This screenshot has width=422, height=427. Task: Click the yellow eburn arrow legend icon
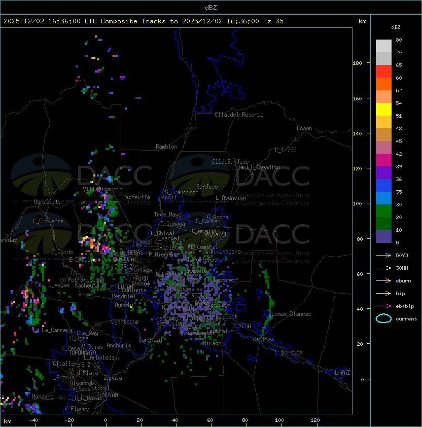coord(383,281)
